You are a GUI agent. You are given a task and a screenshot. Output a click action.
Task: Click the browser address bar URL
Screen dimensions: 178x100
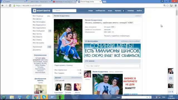28,6
